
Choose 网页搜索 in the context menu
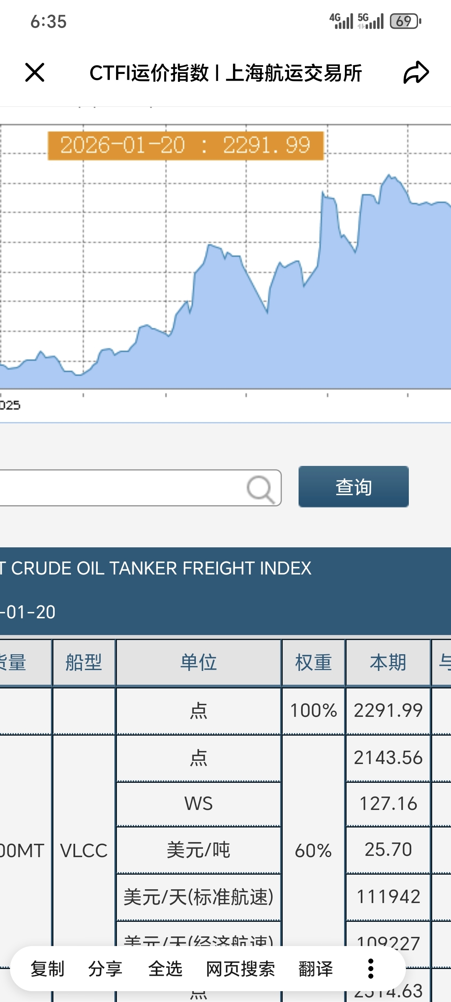coord(241,969)
